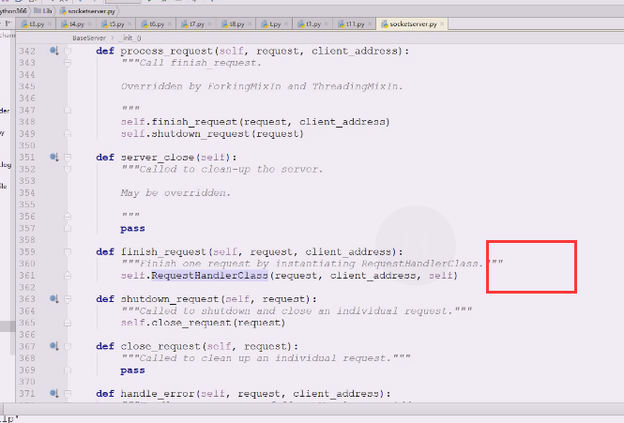
Task: Close the t3.py tab
Action: pos(50,24)
